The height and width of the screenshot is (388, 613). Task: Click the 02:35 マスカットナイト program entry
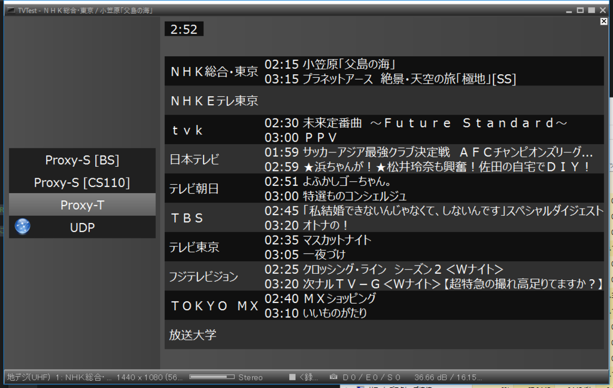coord(318,240)
